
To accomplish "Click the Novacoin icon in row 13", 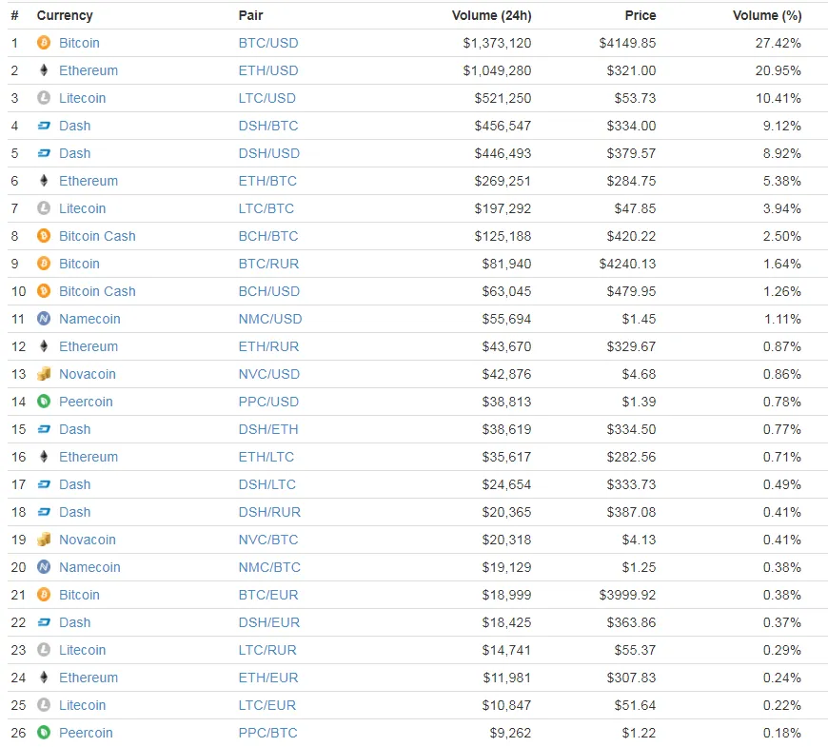I will pos(44,374).
